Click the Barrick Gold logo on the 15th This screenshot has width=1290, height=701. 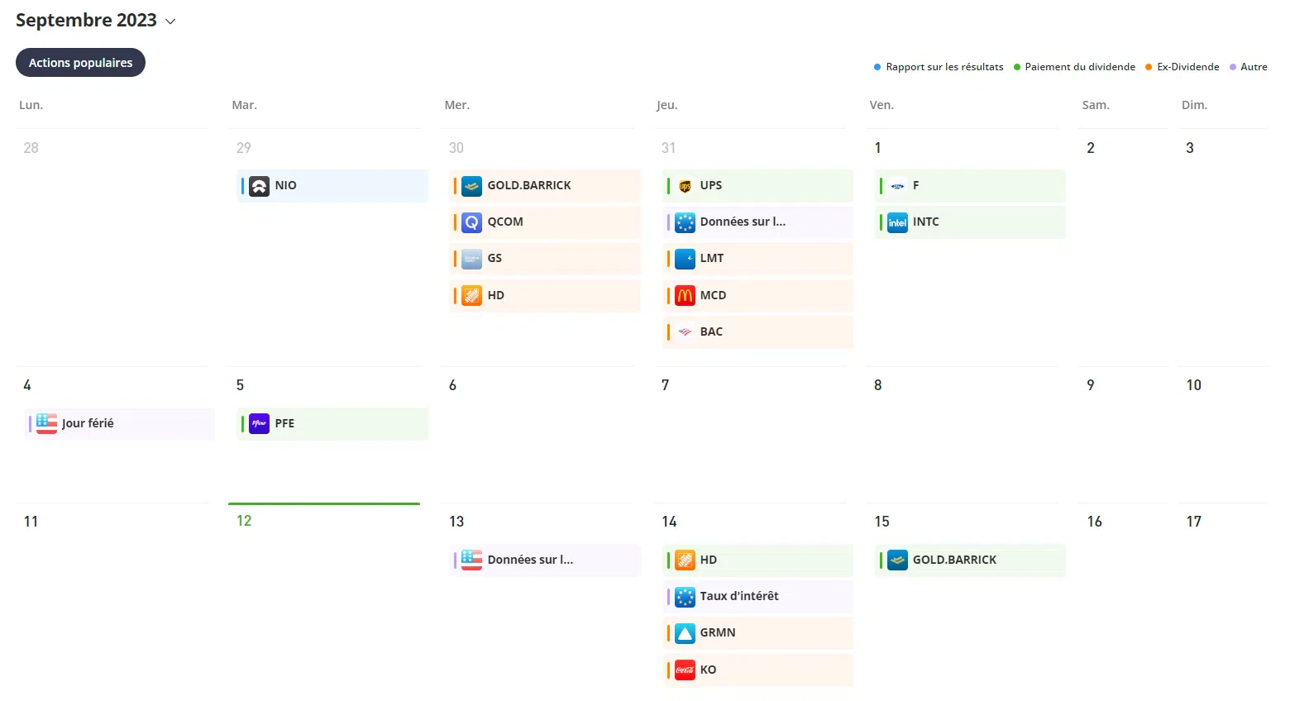pyautogui.click(x=897, y=560)
